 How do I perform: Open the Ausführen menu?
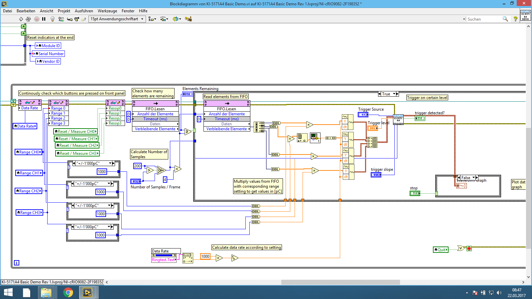(84, 11)
